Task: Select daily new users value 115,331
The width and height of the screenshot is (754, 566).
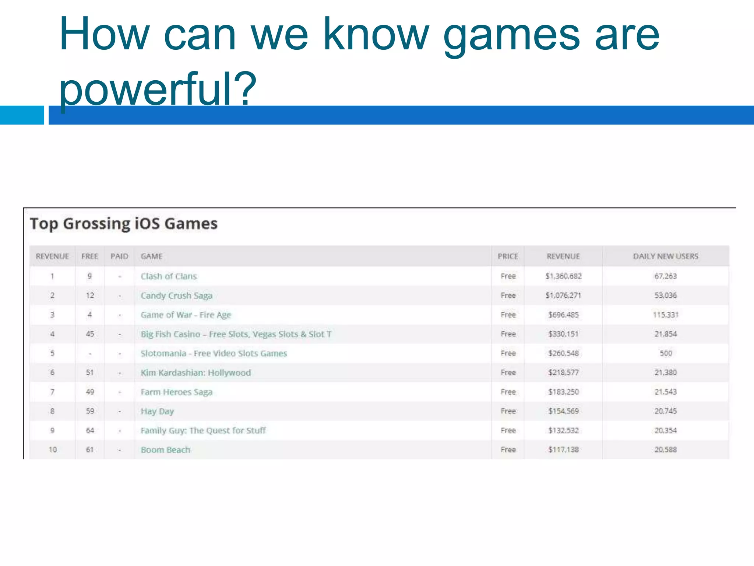Action: pos(666,315)
